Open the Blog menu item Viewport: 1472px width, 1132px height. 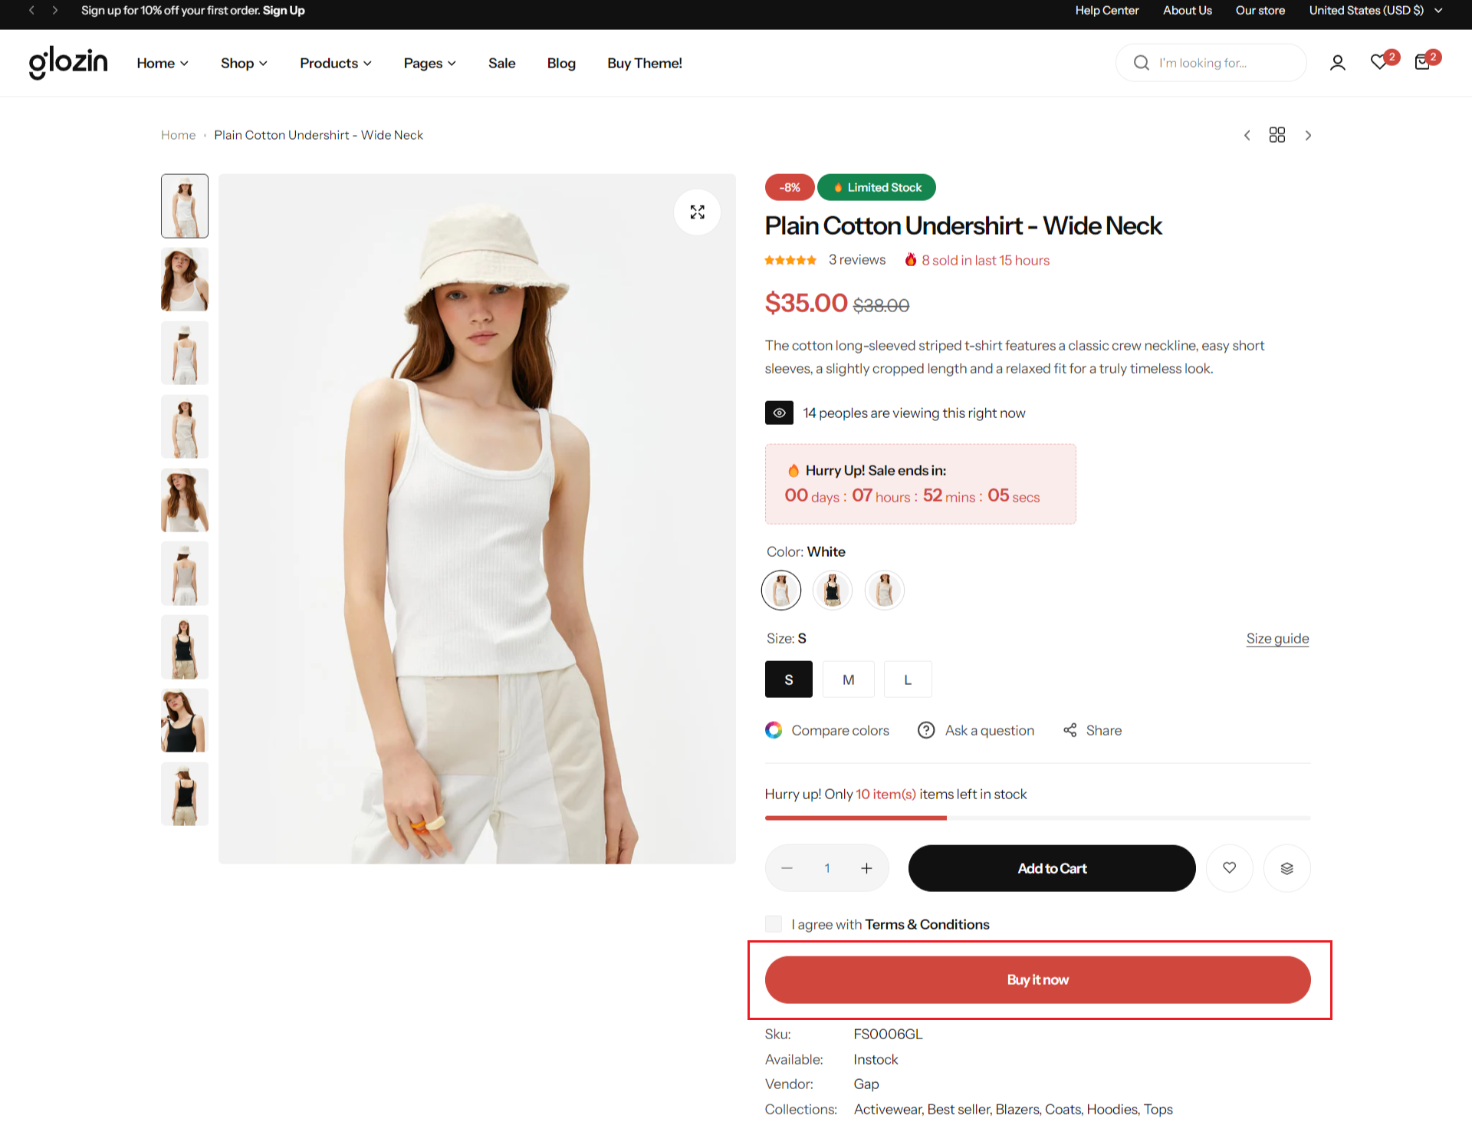[560, 63]
